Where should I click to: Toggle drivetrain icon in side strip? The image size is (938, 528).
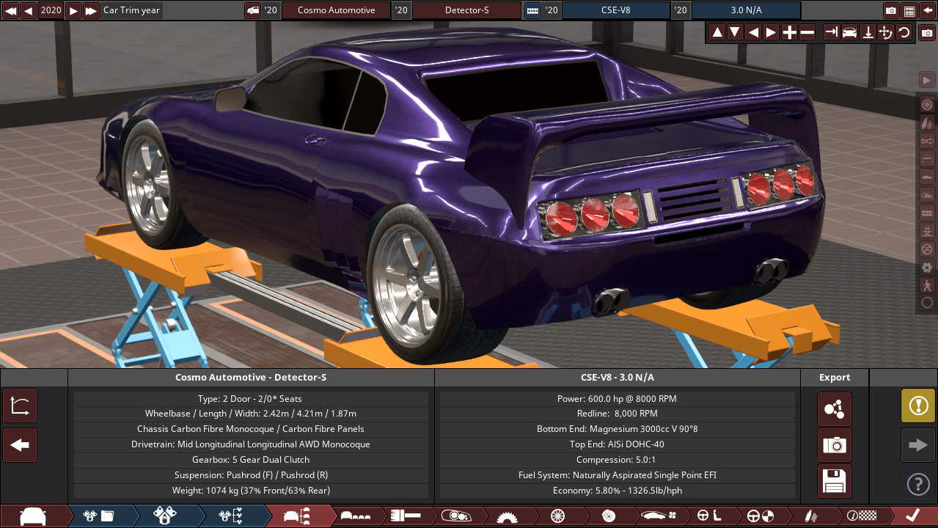click(x=927, y=140)
